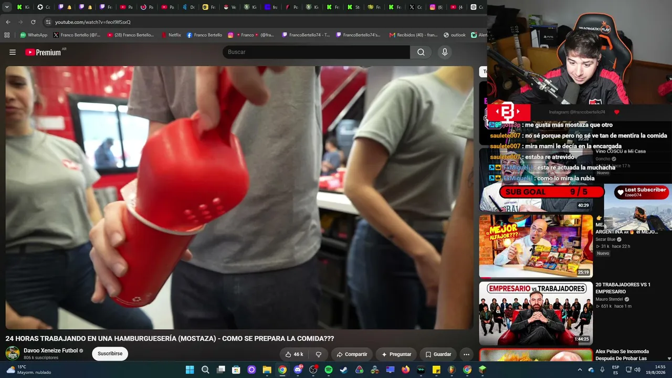Open the Recibidos Gmail bookmark
Screen dimensions: 672x378
coord(413,35)
